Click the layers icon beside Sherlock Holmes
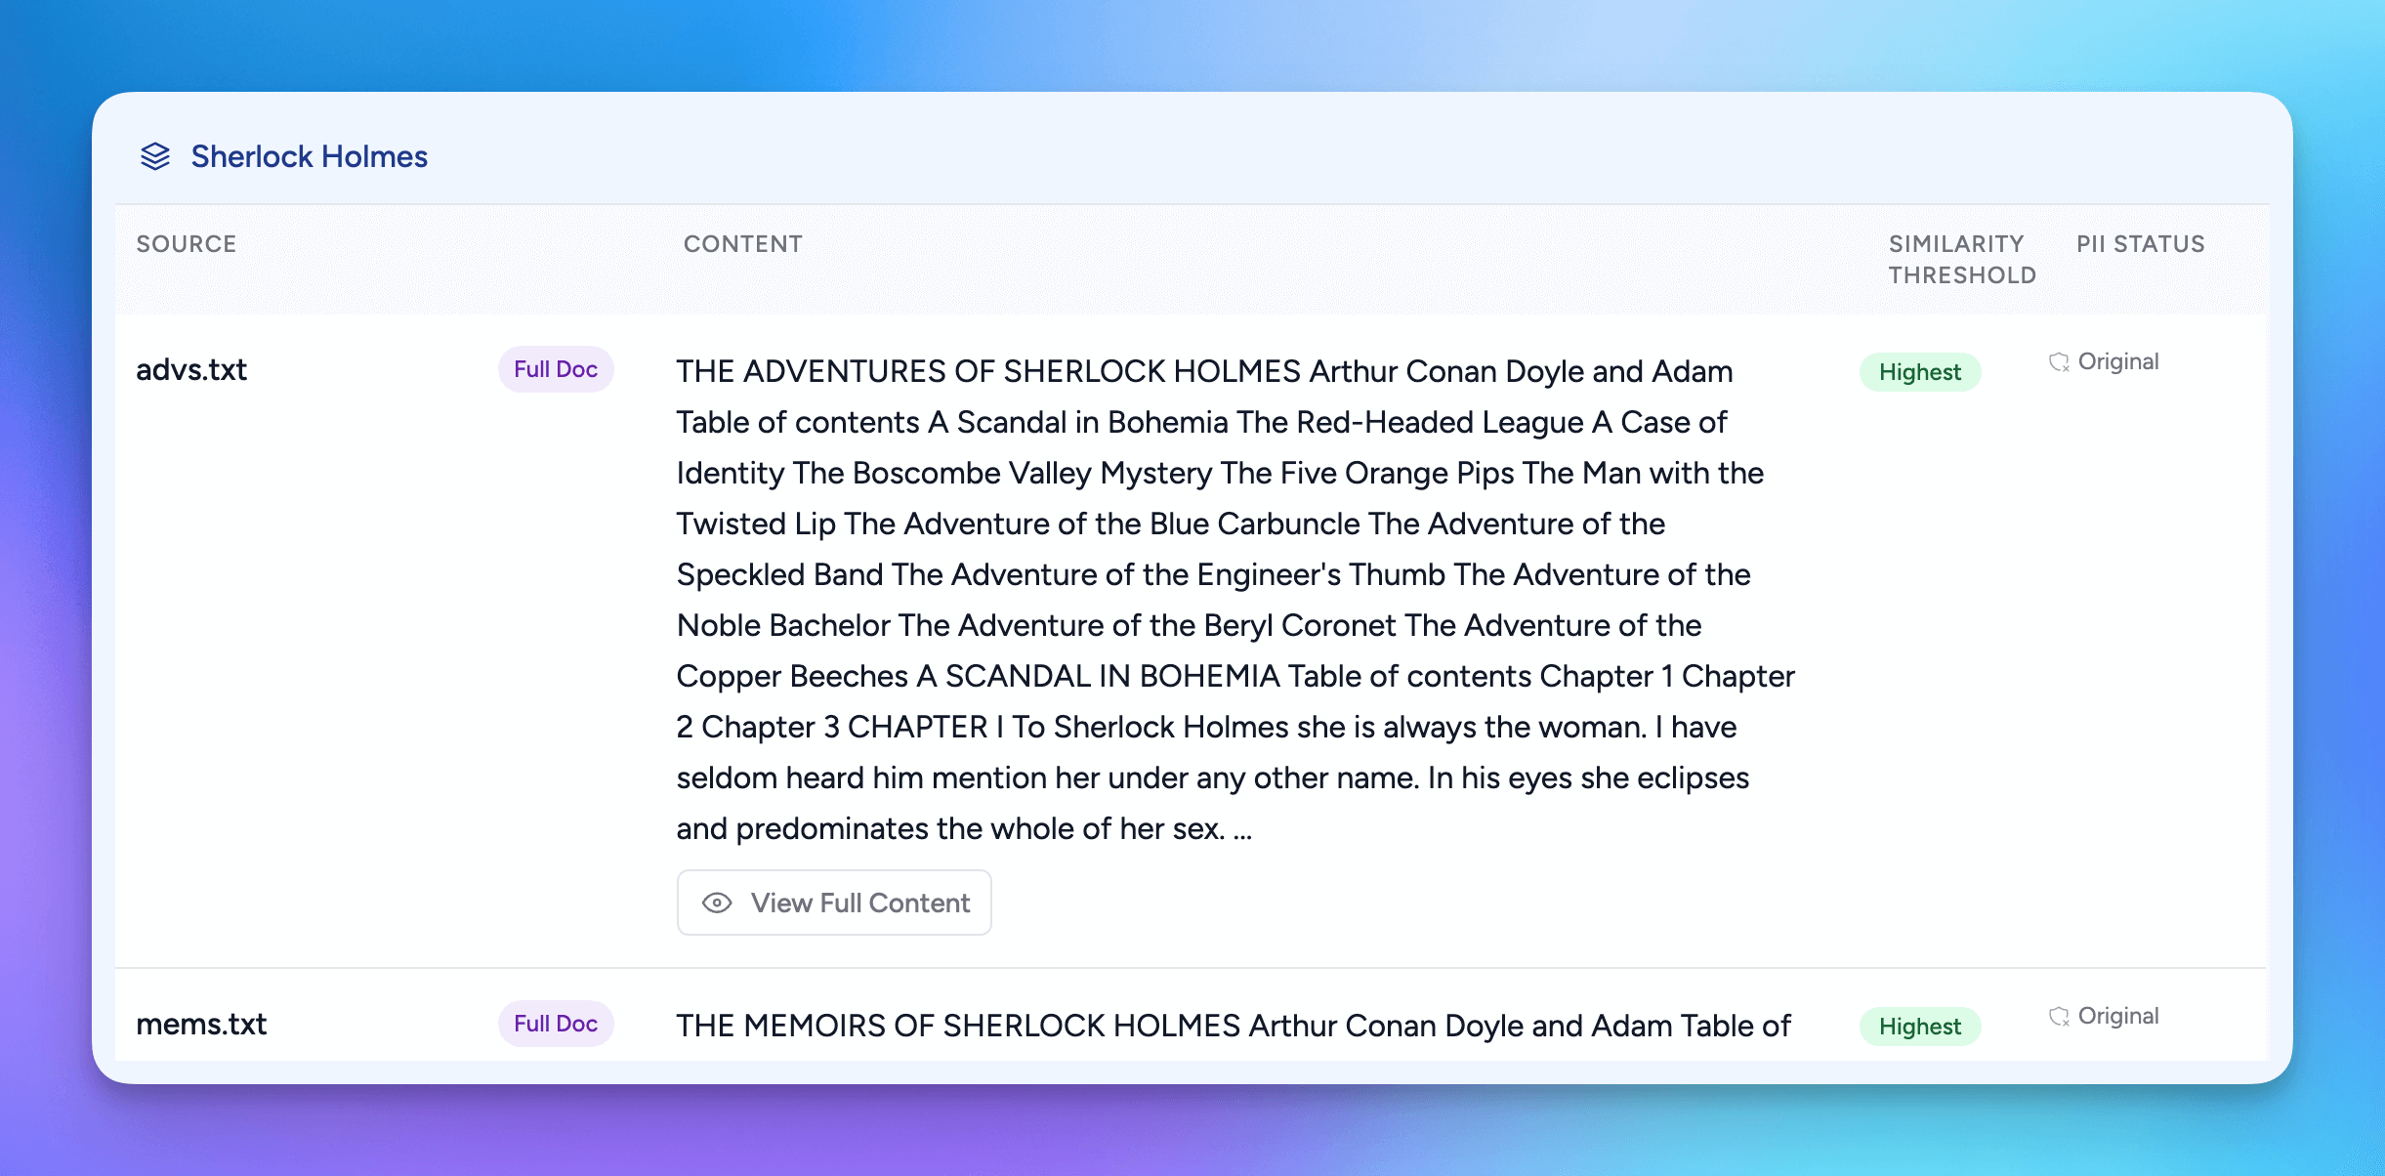This screenshot has height=1176, width=2385. 155,156
